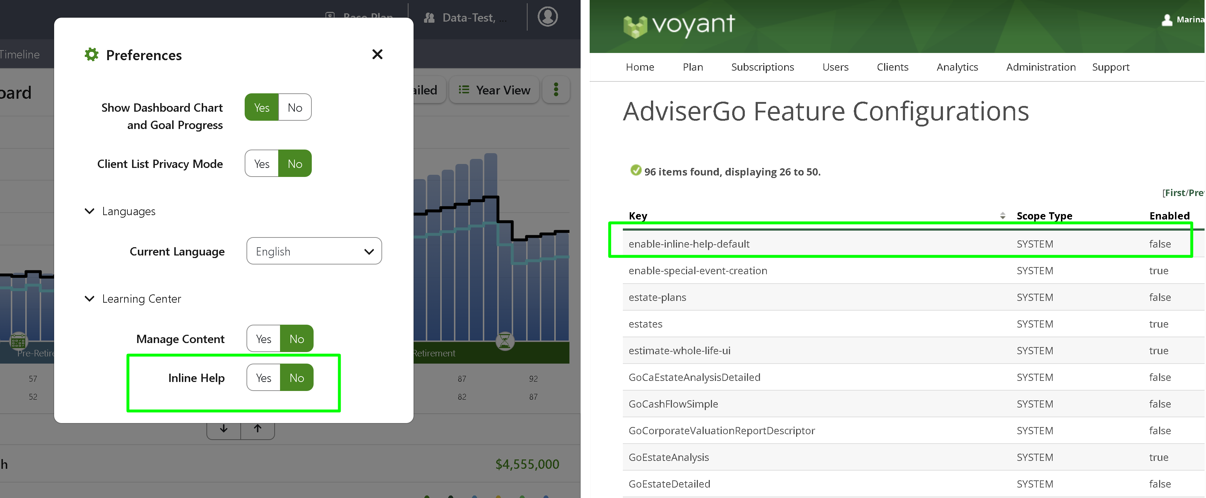
Task: Select the estimate-whole-life-ui key
Action: pyautogui.click(x=679, y=350)
